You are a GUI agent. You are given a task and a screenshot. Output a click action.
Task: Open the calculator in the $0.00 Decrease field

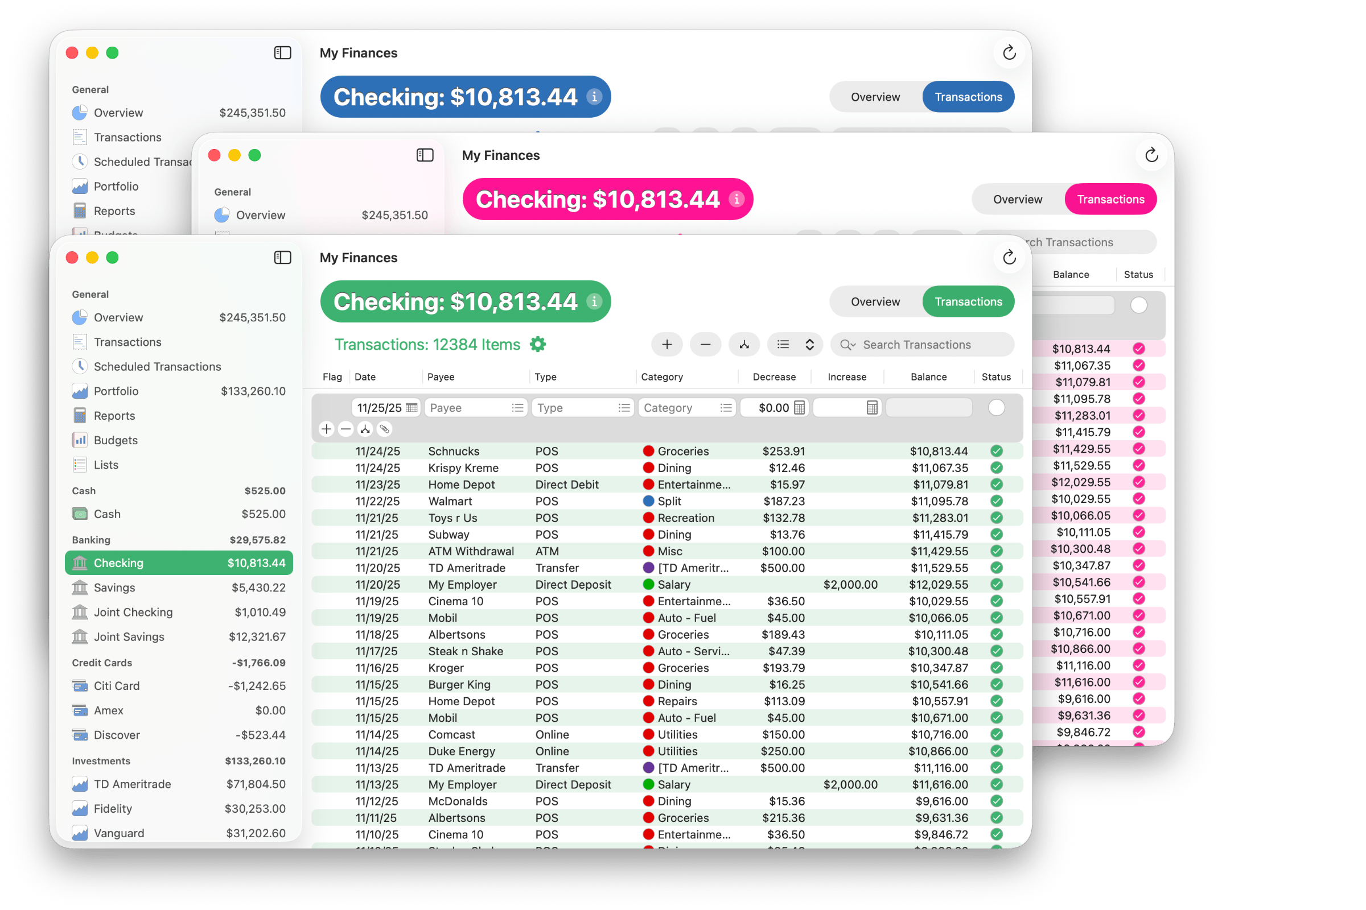click(799, 407)
